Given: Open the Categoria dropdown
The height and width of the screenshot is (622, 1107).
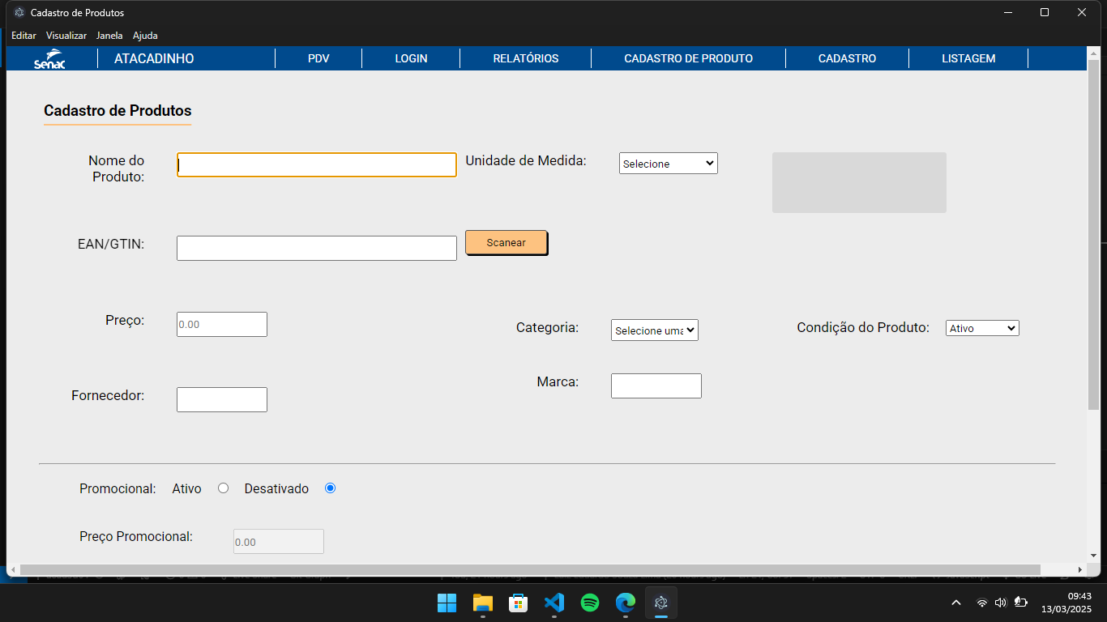Looking at the screenshot, I should click(654, 330).
